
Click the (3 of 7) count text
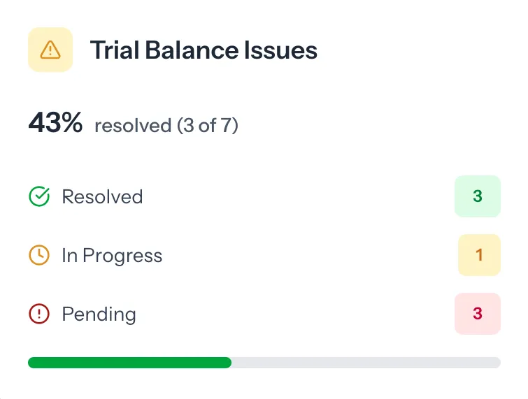tap(208, 126)
